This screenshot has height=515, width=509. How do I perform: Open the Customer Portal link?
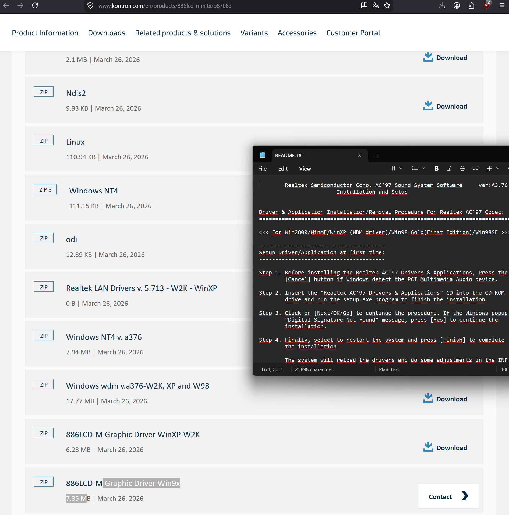coord(354,33)
